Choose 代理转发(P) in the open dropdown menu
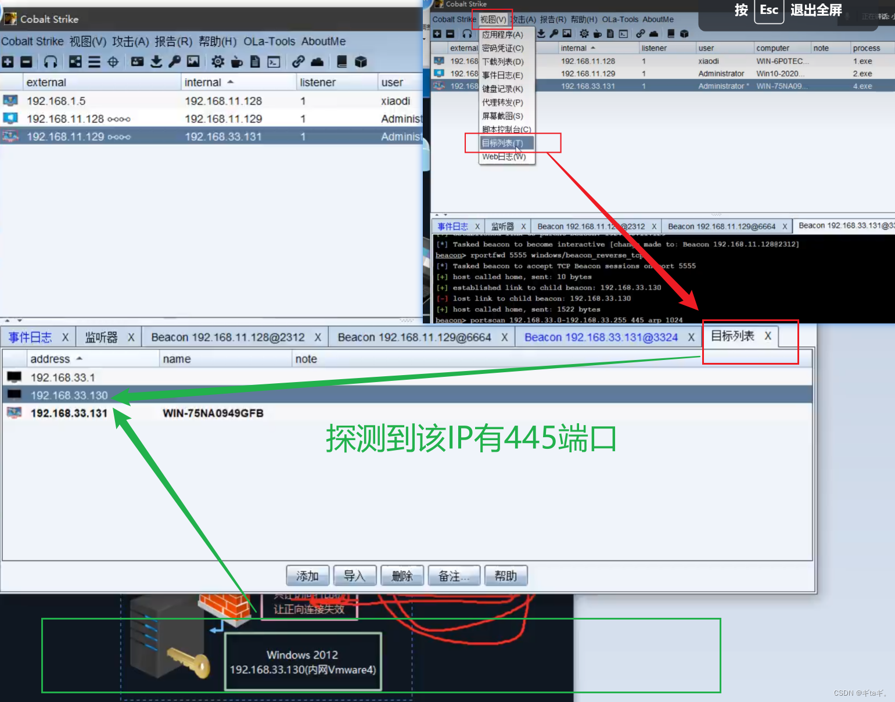The width and height of the screenshot is (895, 702). 506,102
